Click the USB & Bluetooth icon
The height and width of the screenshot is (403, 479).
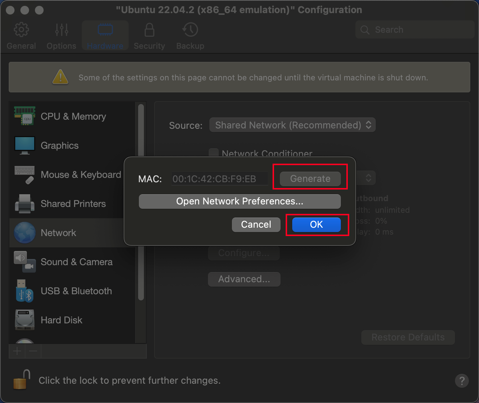coord(25,291)
